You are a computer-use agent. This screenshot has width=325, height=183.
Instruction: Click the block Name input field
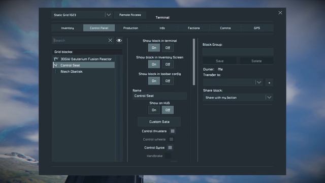tap(159, 96)
